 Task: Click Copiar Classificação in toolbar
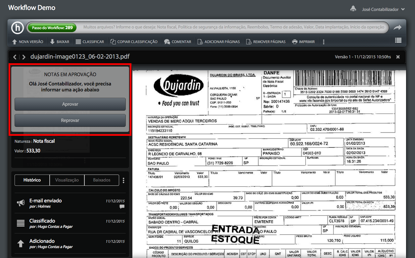pyautogui.click(x=134, y=42)
